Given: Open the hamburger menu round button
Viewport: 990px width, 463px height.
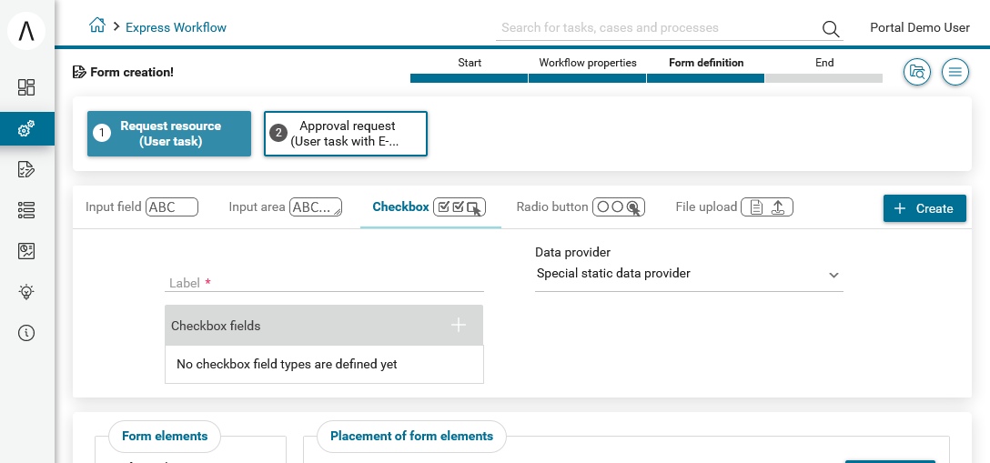Looking at the screenshot, I should (x=955, y=72).
